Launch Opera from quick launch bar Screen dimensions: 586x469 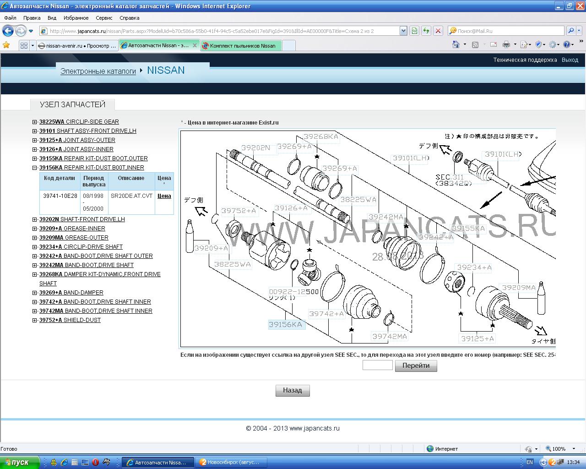tap(95, 462)
